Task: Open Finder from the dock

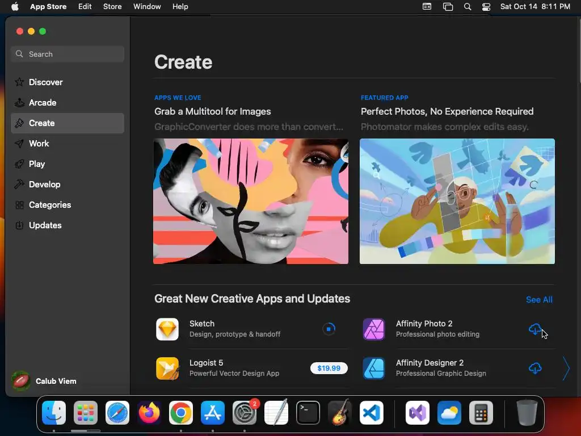Action: click(x=54, y=413)
